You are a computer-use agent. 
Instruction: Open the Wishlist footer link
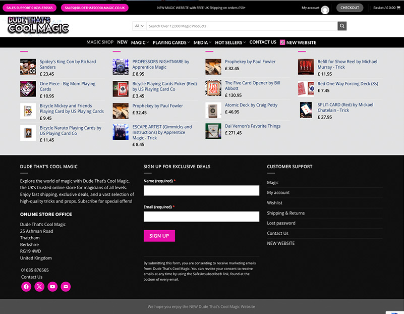click(274, 203)
